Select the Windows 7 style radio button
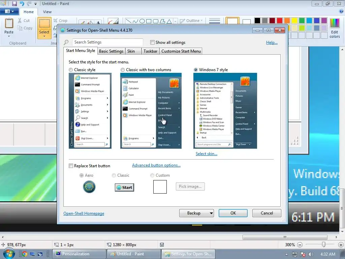This screenshot has width=345, height=259. [x=196, y=70]
